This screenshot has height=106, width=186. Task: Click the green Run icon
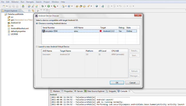[x=49, y=6]
